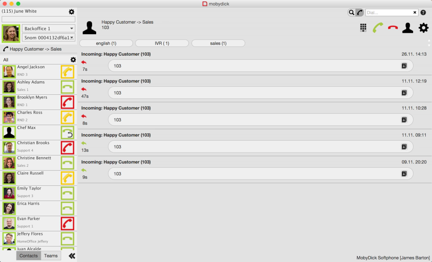Switch to search mode magnifier toggle

coord(351,13)
